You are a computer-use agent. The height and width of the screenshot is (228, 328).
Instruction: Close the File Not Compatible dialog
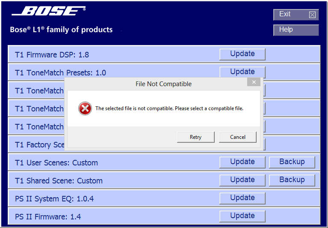(x=254, y=82)
